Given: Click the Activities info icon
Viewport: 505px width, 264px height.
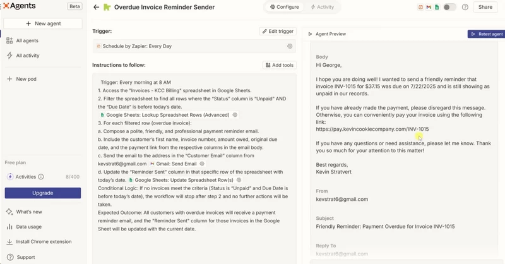Looking at the screenshot, I should (x=41, y=177).
